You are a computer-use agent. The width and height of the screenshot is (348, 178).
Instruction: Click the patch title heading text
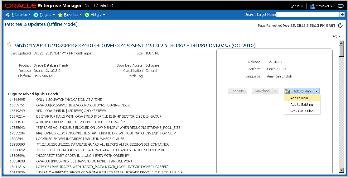(x=134, y=46)
